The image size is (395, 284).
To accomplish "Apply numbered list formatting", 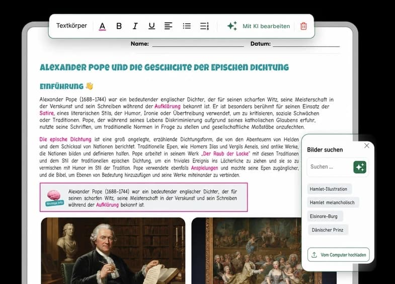I will [x=204, y=26].
